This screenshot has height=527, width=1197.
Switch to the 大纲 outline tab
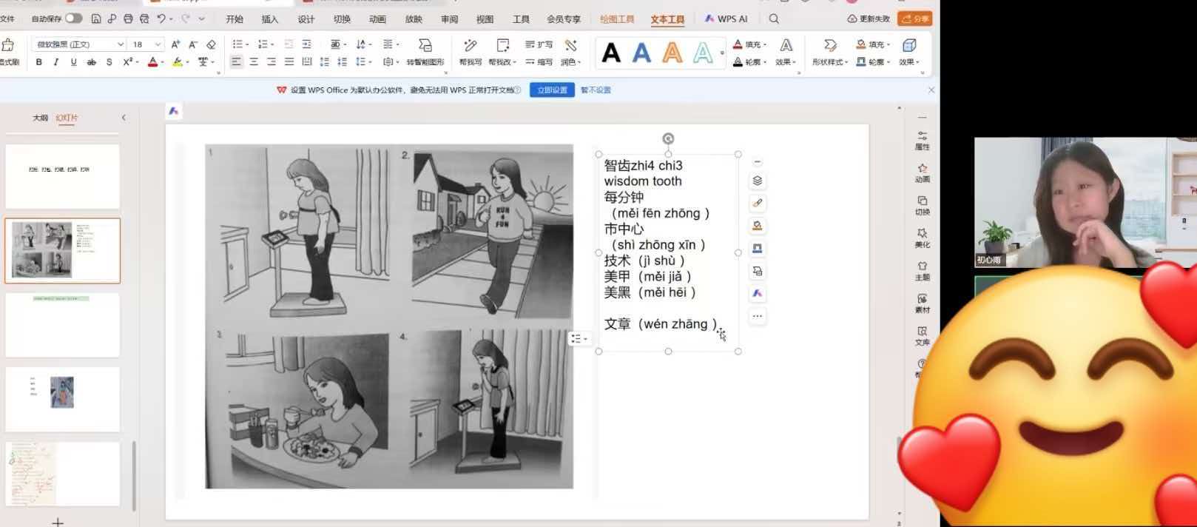point(40,118)
